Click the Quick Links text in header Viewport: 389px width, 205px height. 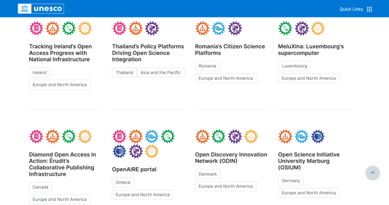coord(351,9)
